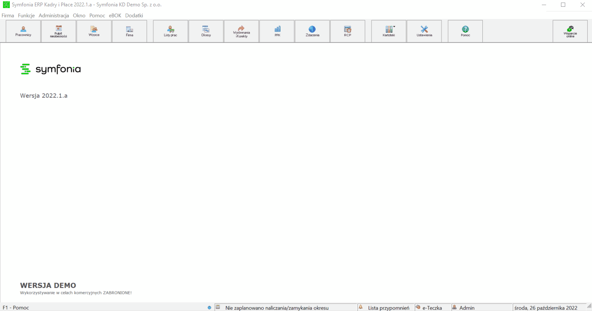Open the Firma toolbar button

130,31
